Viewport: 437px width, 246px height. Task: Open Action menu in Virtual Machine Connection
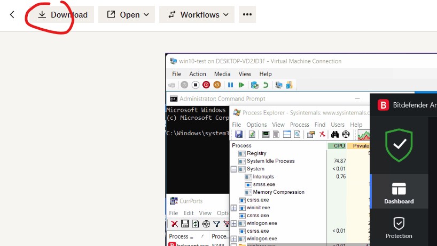[198, 74]
